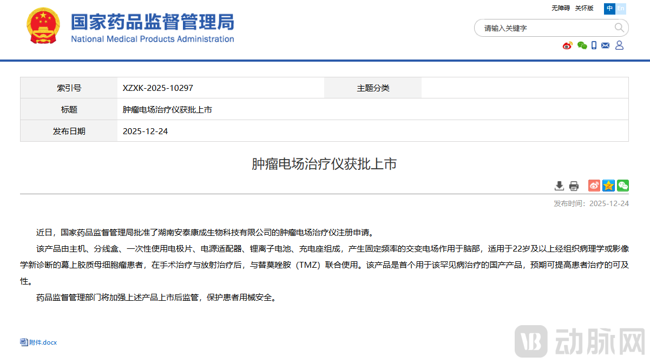Open the user account icon in header
Viewport: 650px width, 363px height.
pyautogui.click(x=619, y=45)
